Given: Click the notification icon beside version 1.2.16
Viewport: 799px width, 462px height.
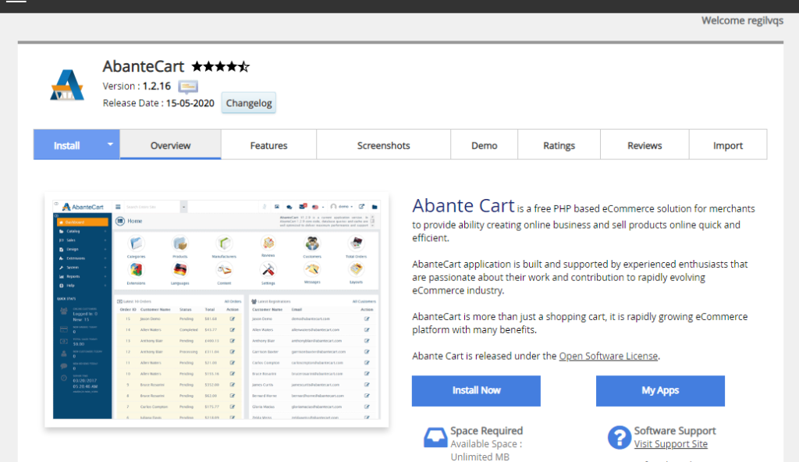Looking at the screenshot, I should pos(188,87).
